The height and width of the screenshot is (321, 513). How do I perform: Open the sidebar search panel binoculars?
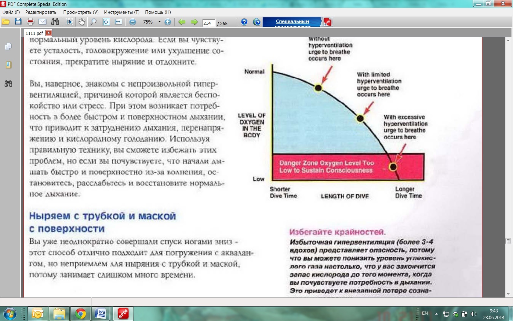8,83
